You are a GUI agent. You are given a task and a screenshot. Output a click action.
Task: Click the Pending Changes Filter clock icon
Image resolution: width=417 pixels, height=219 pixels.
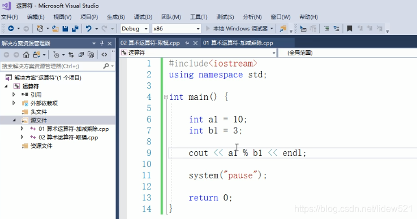tap(56, 55)
